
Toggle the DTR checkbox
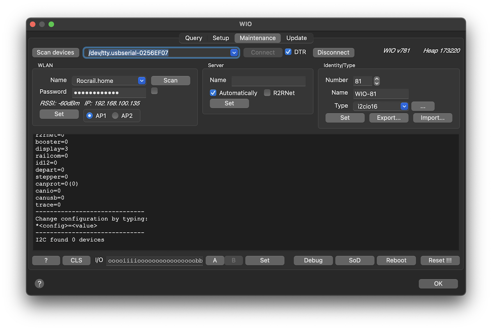coord(288,52)
